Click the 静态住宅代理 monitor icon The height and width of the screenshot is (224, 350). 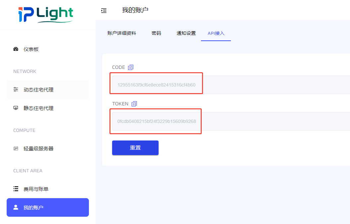[x=16, y=108]
